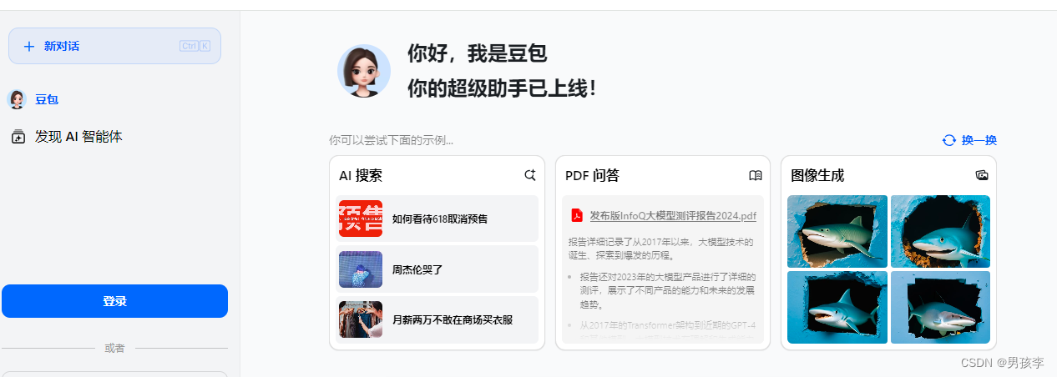Click the AI 搜索 magnifier icon

[529, 175]
